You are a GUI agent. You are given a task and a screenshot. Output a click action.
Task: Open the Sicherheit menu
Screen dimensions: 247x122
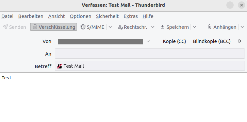[x=107, y=16]
